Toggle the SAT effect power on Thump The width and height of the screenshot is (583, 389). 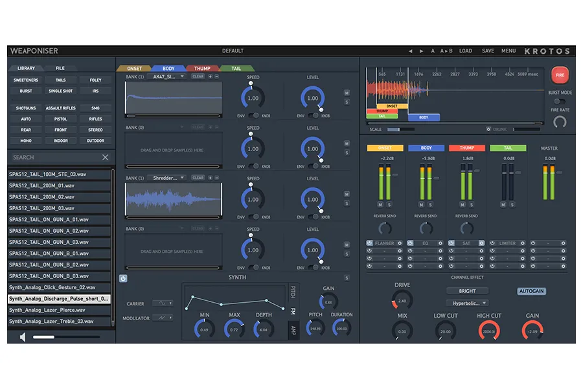[451, 243]
